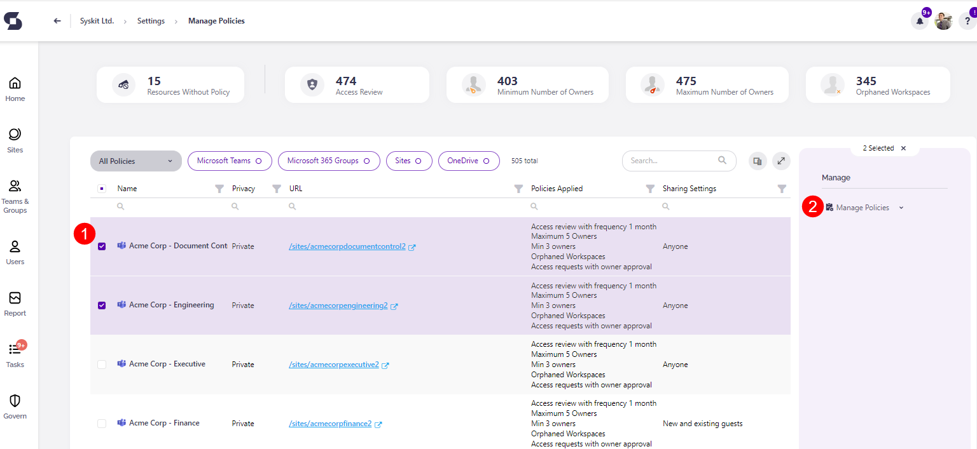
Task: Go to Settings in the breadcrumb
Action: tap(151, 20)
